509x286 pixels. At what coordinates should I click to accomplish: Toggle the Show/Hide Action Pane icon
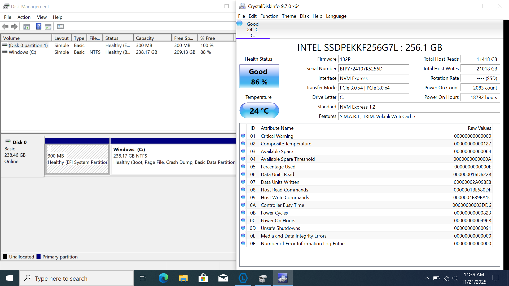click(x=48, y=26)
